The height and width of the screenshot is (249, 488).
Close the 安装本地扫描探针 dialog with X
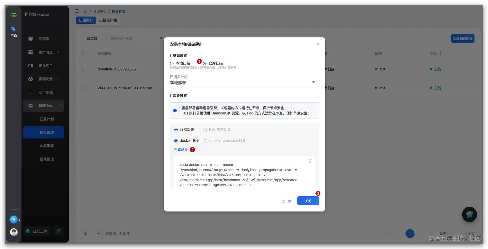click(x=318, y=44)
